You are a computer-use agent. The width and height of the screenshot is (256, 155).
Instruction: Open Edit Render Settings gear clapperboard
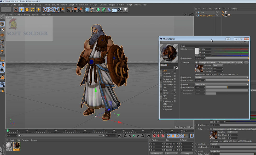80,10
